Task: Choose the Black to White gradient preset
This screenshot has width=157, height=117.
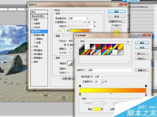Action: click(x=93, y=46)
